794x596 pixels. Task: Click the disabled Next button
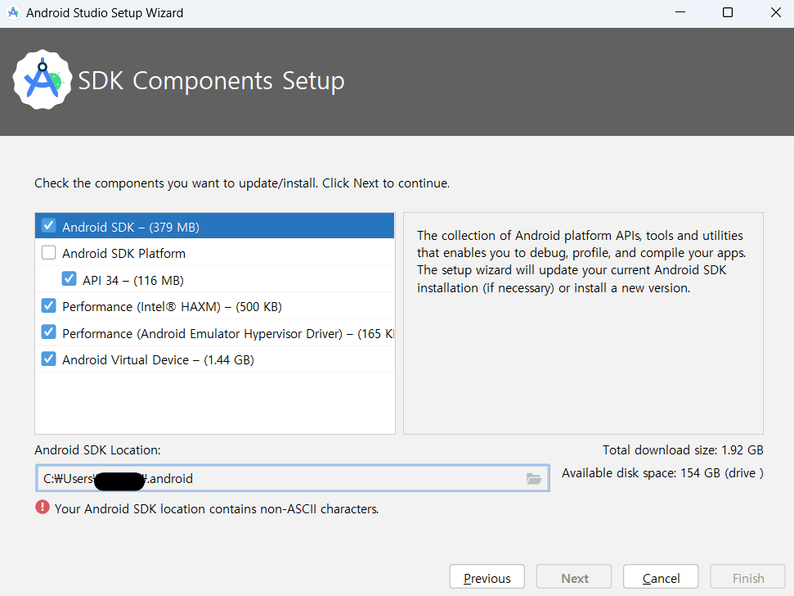click(574, 578)
